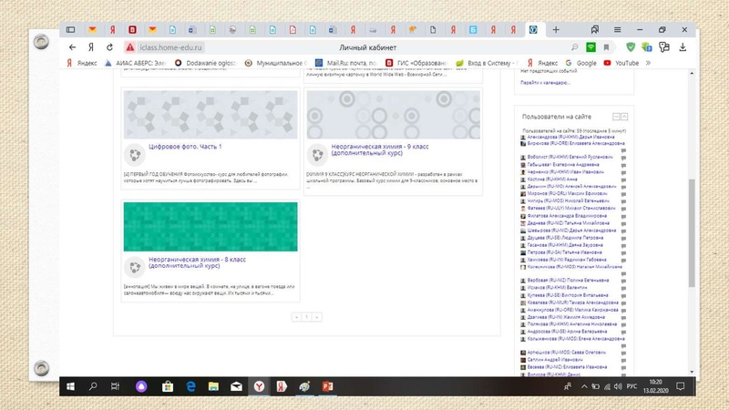Click the course icon beside Неорганическая химия 8 класс

coord(134,267)
